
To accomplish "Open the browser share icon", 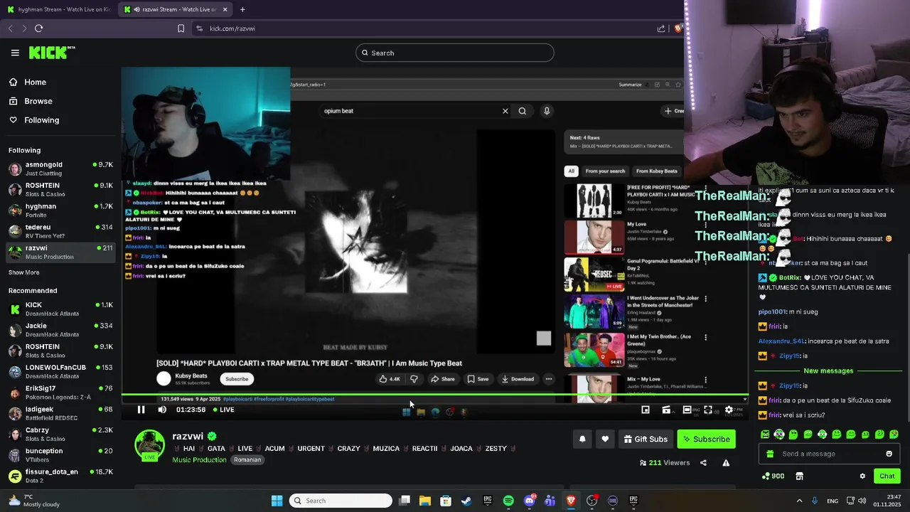I will [661, 28].
